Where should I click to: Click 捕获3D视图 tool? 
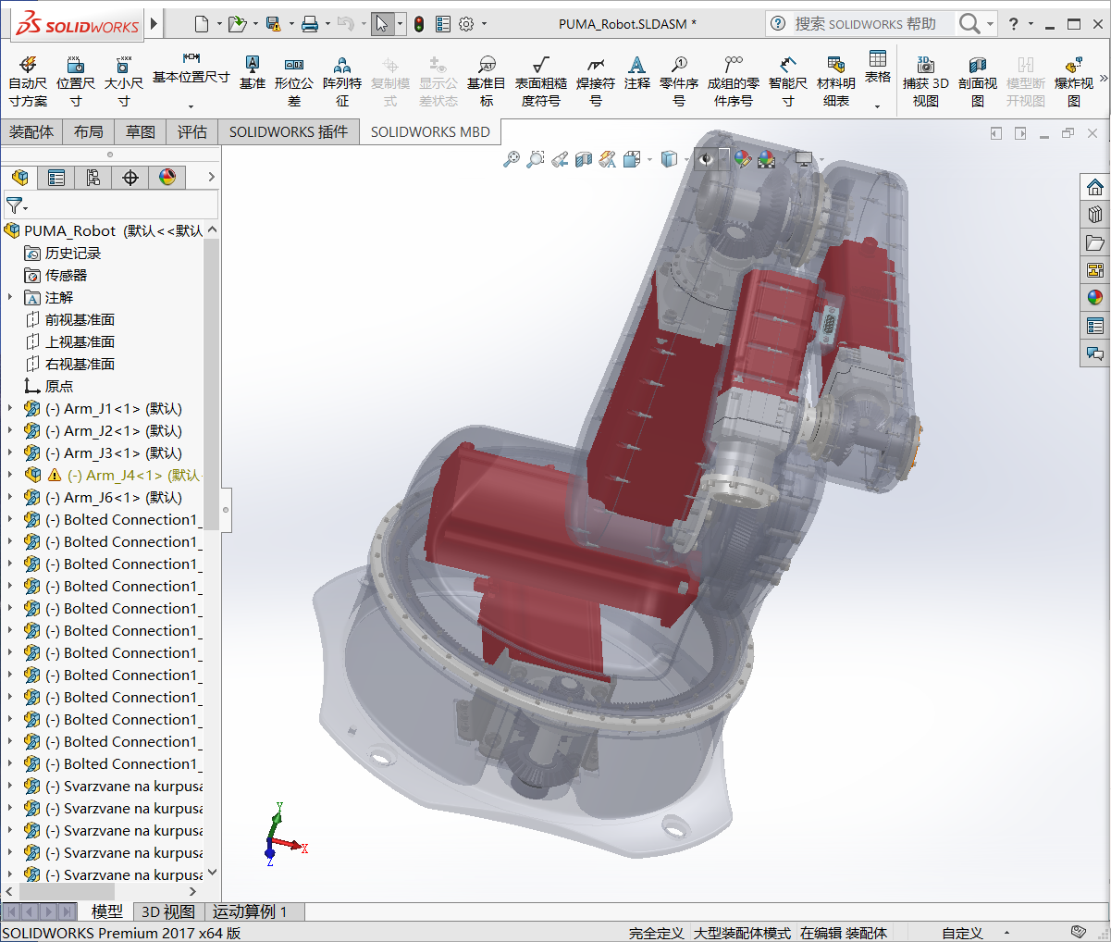[x=926, y=81]
